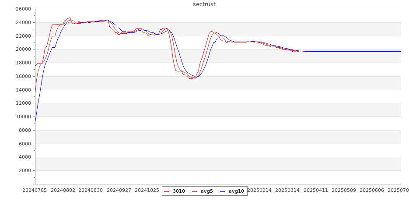Click x-axis date label 20241025

tap(147, 190)
